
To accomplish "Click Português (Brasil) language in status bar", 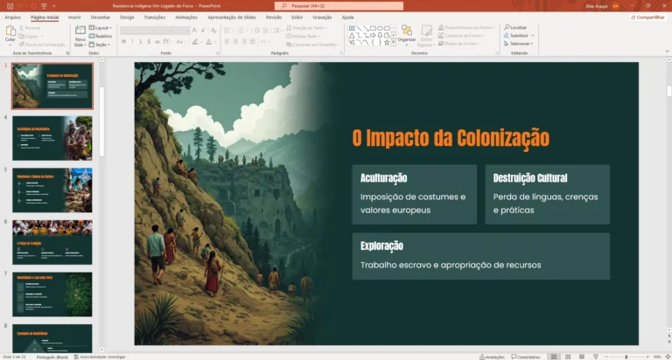I will point(52,357).
